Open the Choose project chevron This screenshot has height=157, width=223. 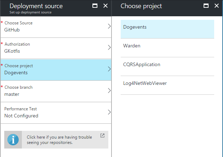tap(109, 69)
